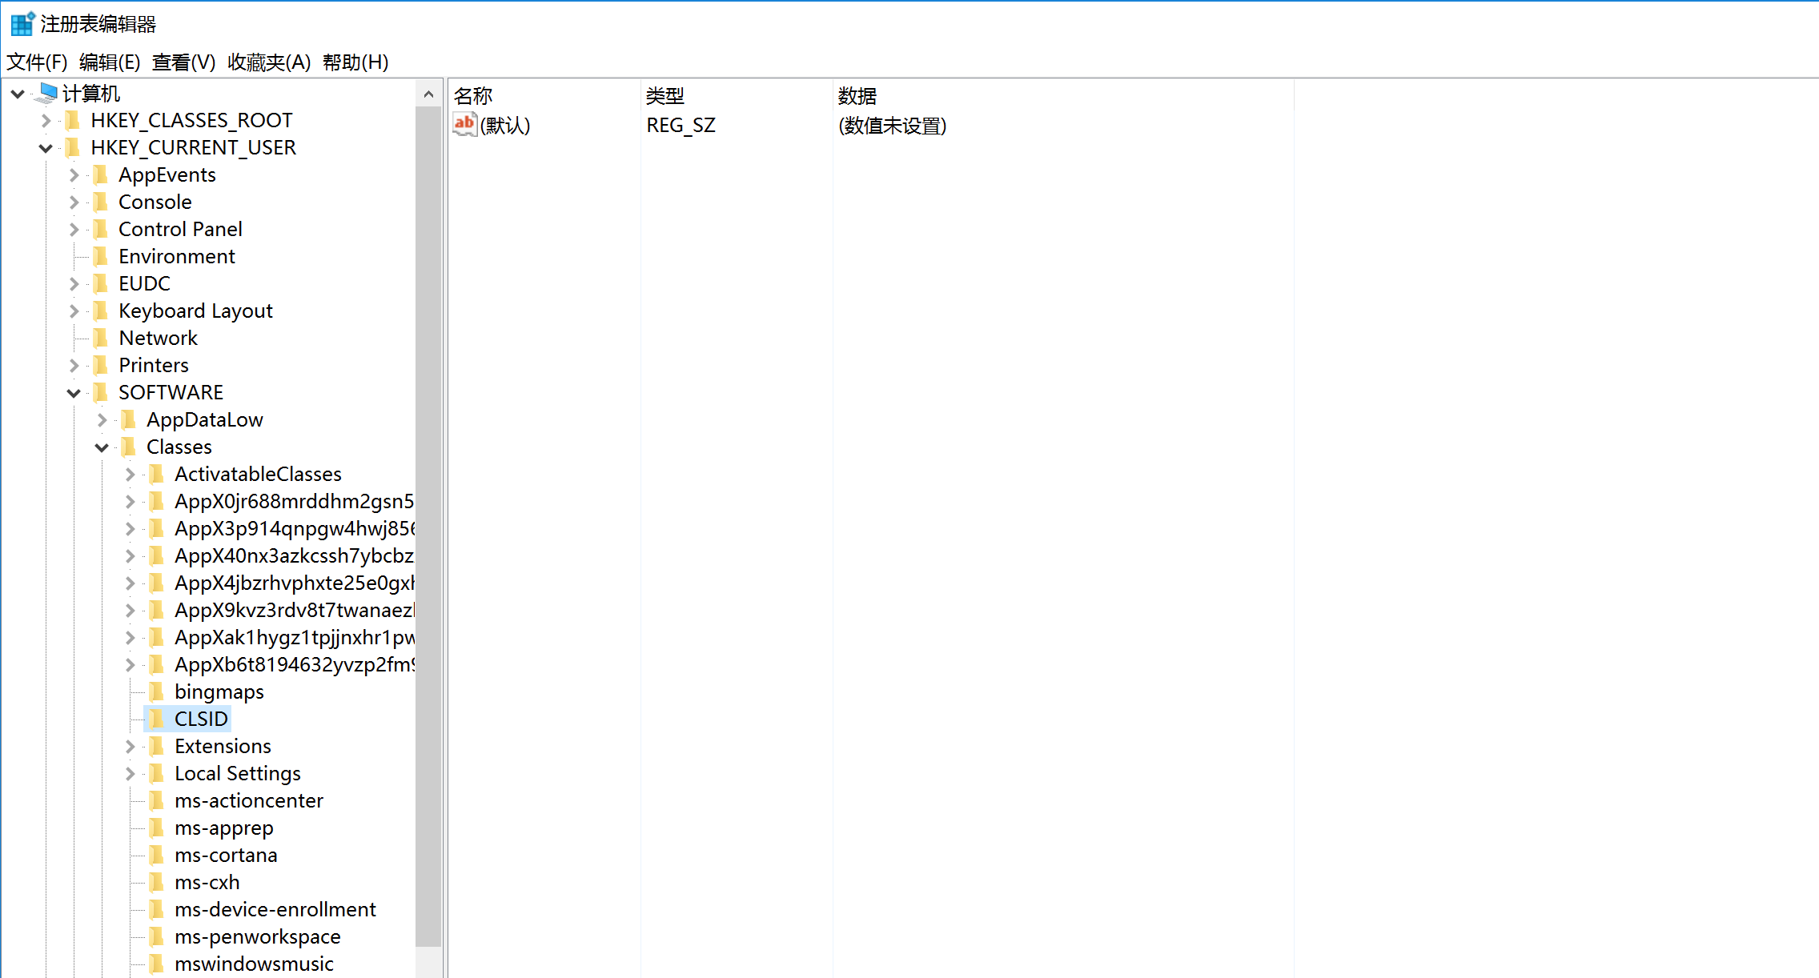
Task: Click the Registry Editor app icon in title bar
Action: coord(22,24)
